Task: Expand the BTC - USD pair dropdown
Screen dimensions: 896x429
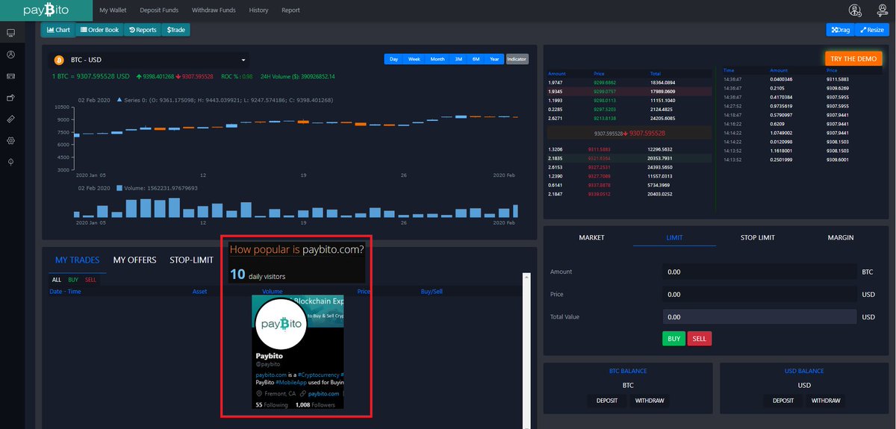Action: [x=149, y=60]
